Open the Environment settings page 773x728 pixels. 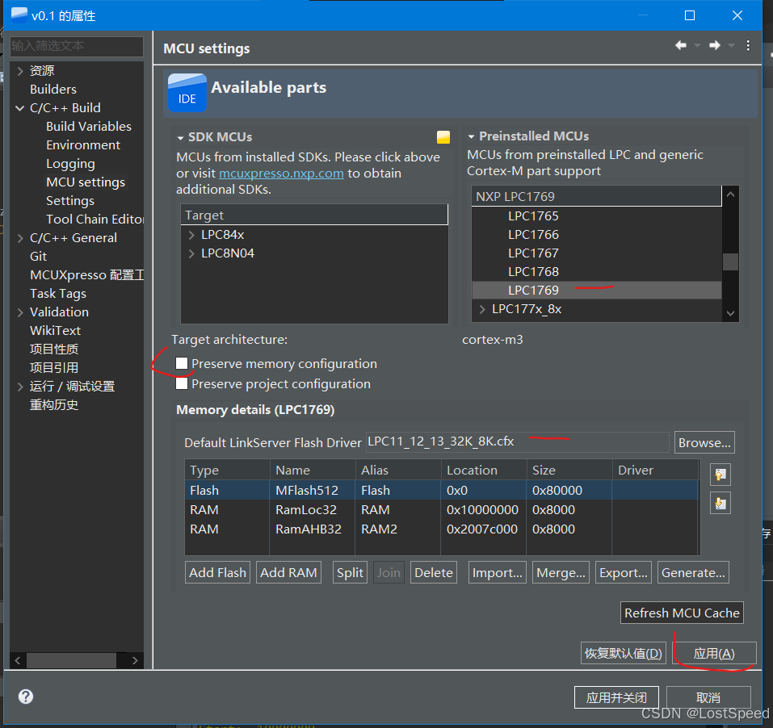pyautogui.click(x=83, y=145)
